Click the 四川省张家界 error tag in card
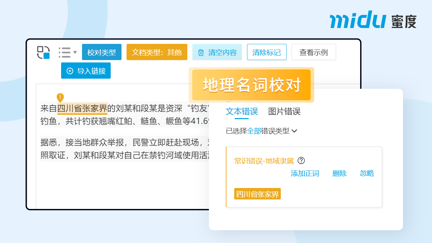 (x=258, y=194)
